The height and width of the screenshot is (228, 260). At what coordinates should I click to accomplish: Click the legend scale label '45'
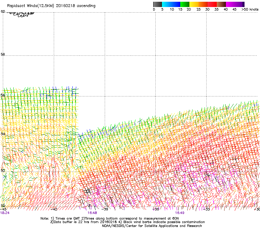point(234,9)
